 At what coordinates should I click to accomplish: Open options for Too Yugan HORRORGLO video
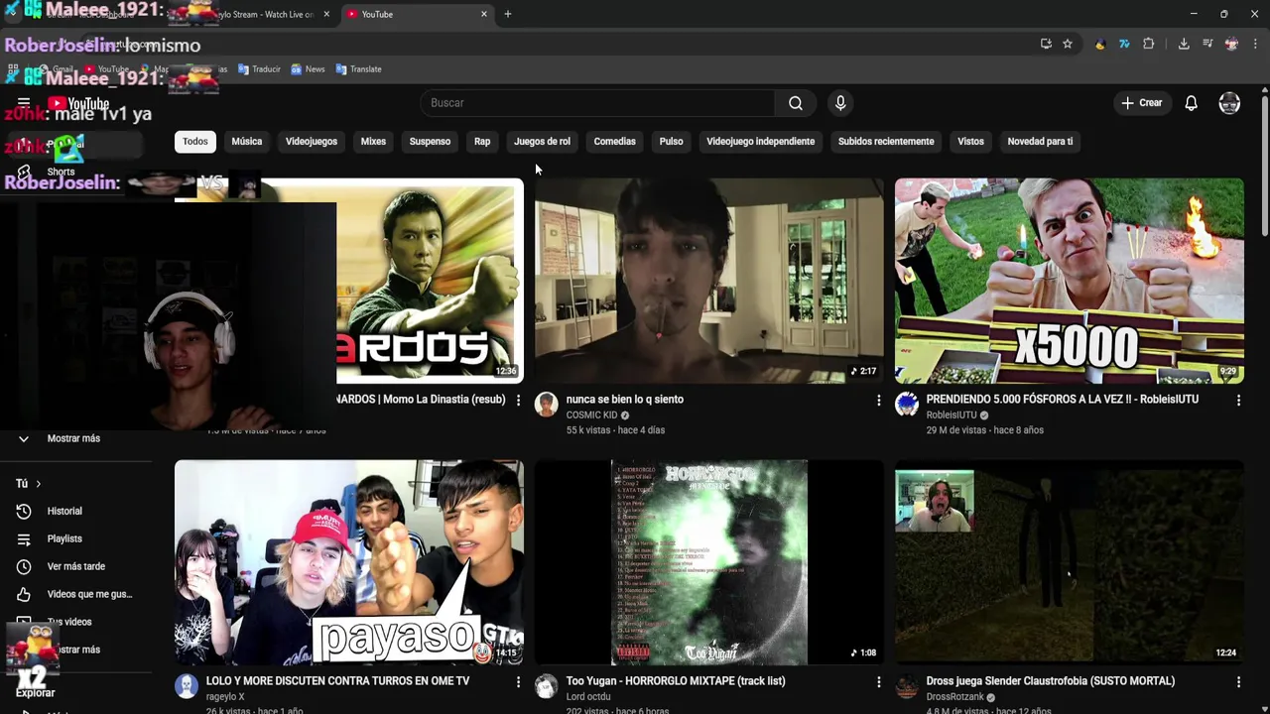(x=878, y=681)
